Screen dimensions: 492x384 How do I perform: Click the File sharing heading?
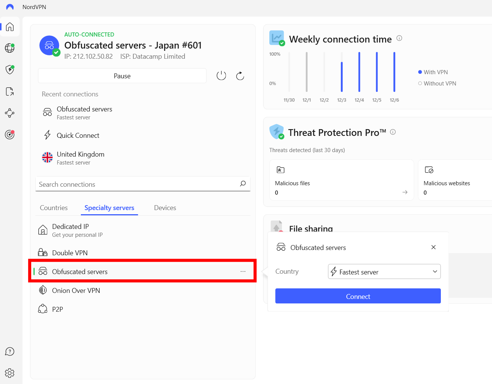pyautogui.click(x=311, y=228)
